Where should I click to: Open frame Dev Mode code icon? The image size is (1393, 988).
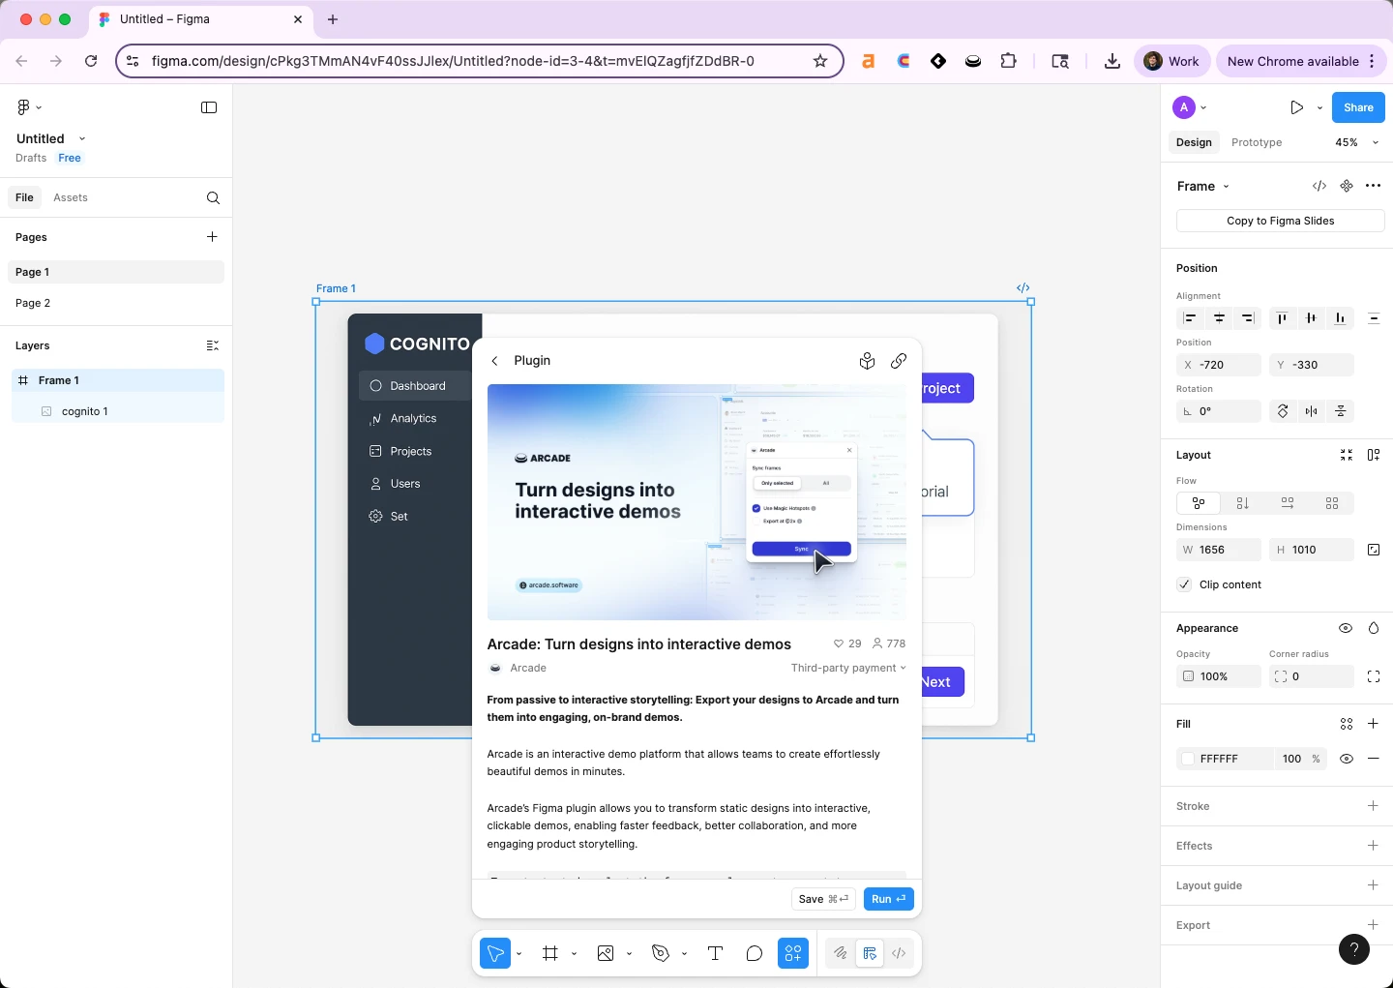tap(1319, 186)
